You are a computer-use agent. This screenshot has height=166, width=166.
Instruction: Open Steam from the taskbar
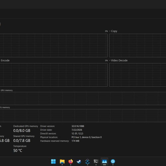[79, 162]
